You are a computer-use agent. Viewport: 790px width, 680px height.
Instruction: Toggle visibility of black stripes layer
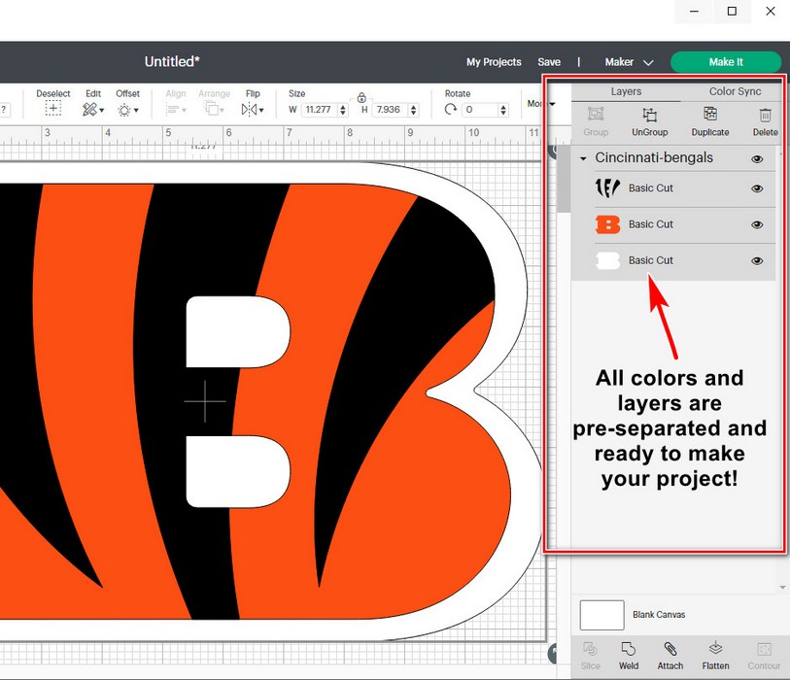pyautogui.click(x=757, y=188)
